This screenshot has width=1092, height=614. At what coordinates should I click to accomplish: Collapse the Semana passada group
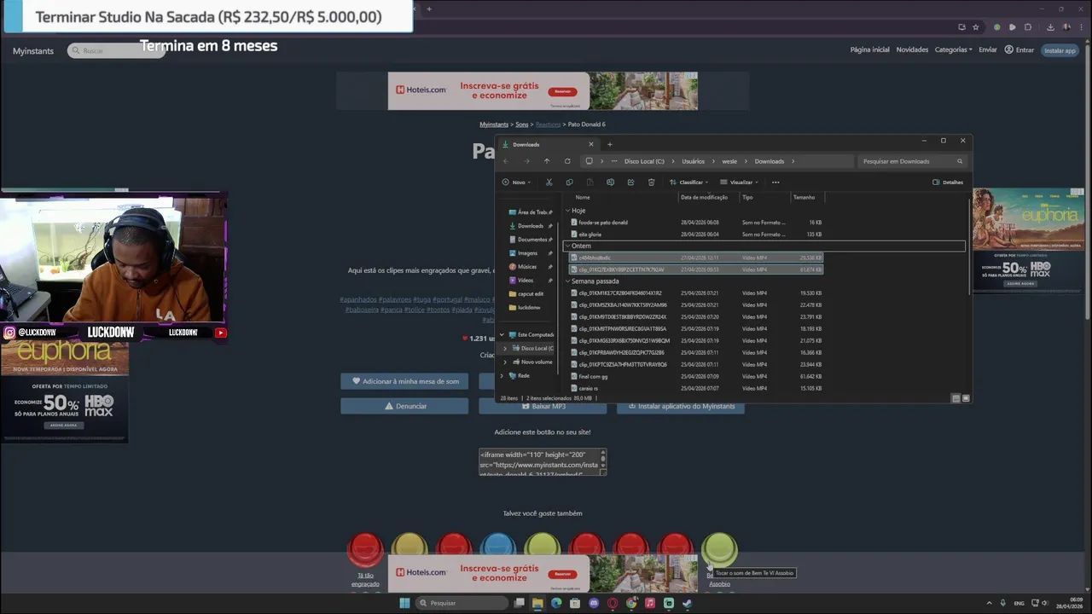point(568,281)
